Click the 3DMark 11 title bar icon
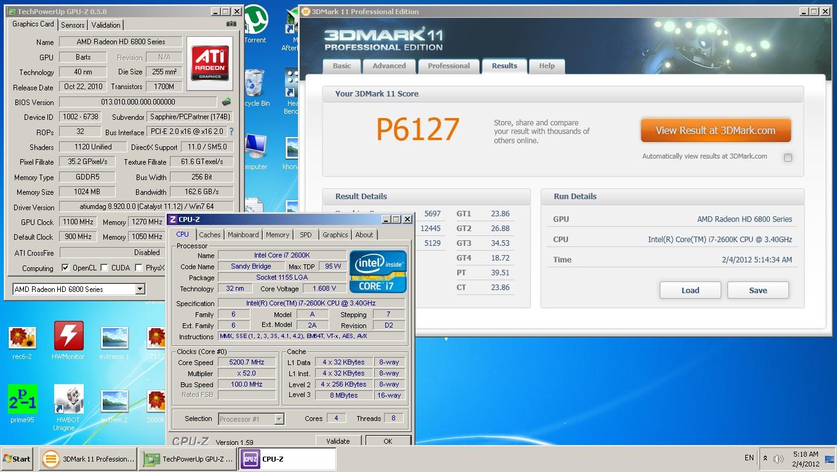 (x=306, y=12)
